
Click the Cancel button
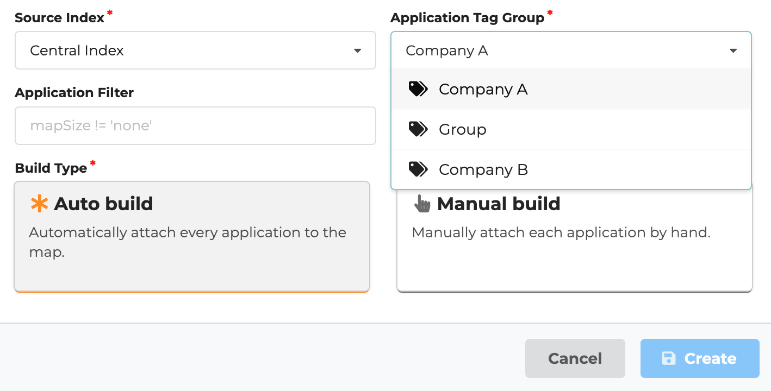(575, 358)
